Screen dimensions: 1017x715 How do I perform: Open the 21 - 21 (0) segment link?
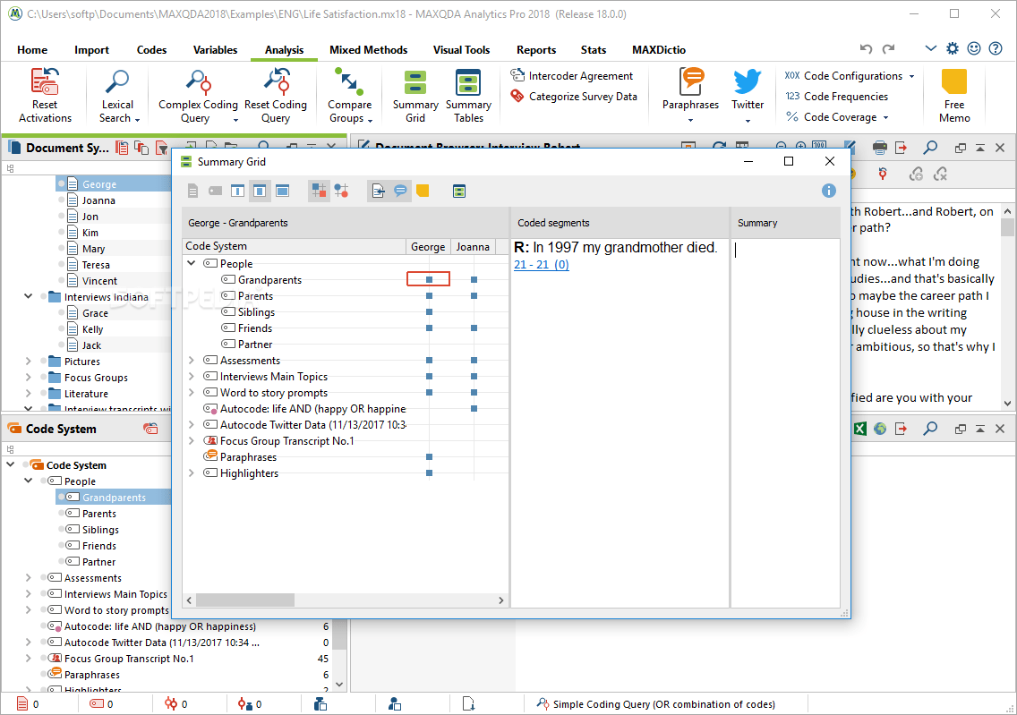[541, 265]
